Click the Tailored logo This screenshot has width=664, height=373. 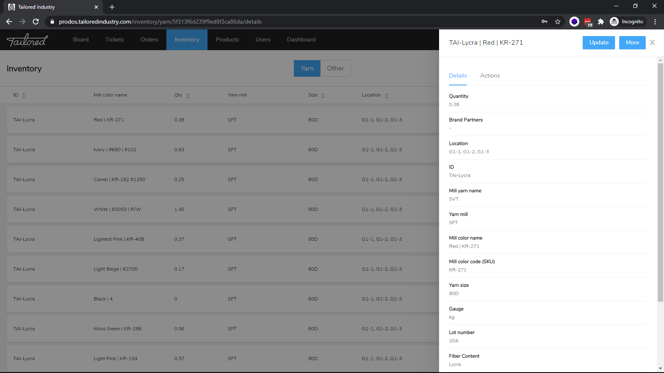coord(27,40)
